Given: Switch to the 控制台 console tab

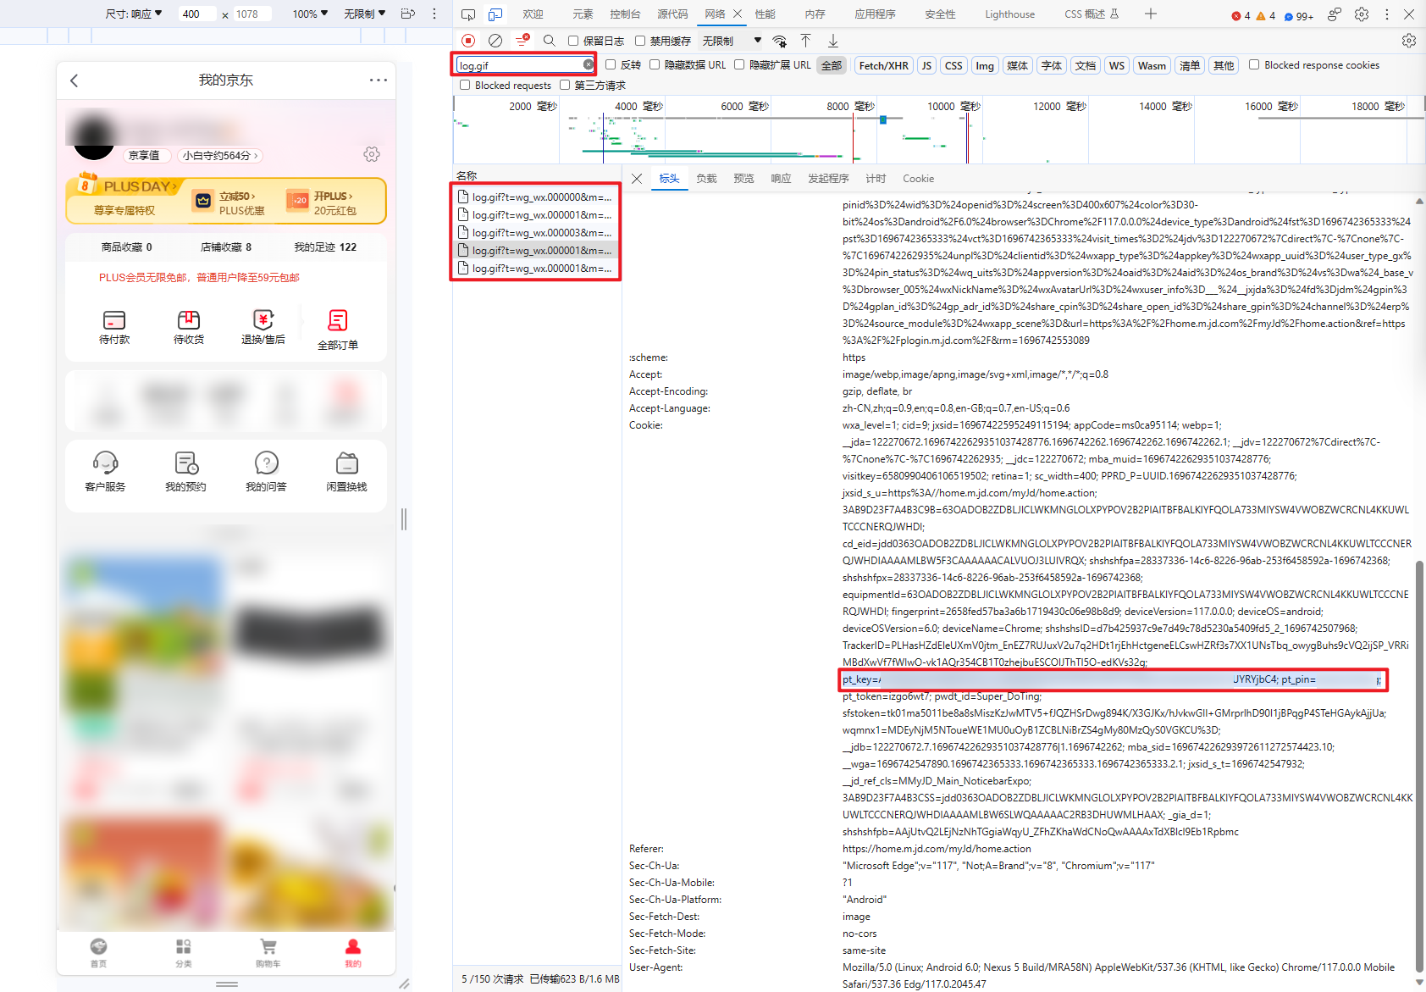Looking at the screenshot, I should click(625, 14).
